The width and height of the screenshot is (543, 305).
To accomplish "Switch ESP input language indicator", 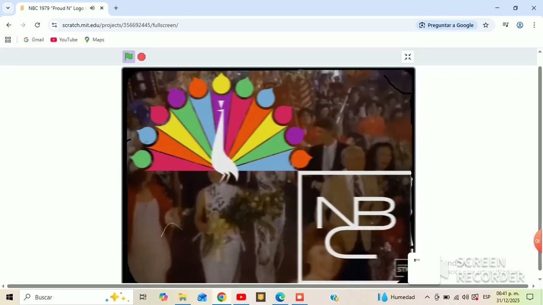I will pyautogui.click(x=487, y=297).
